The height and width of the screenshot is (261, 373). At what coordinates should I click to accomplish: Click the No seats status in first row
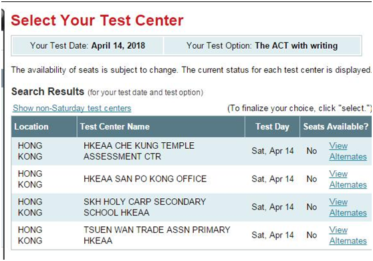[312, 151]
